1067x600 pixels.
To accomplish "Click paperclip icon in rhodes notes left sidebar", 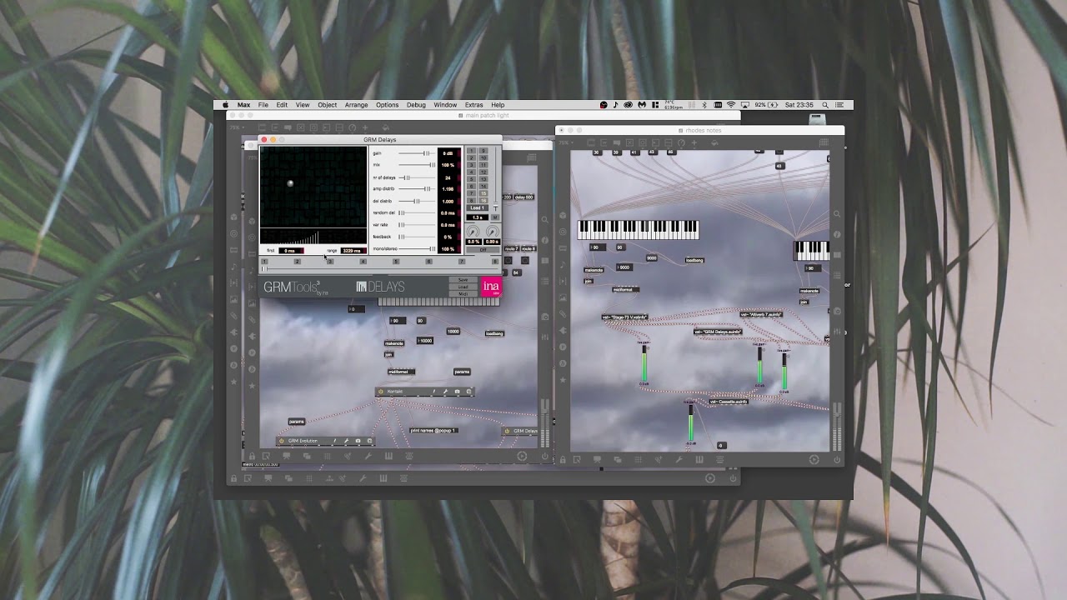I will pyautogui.click(x=563, y=313).
